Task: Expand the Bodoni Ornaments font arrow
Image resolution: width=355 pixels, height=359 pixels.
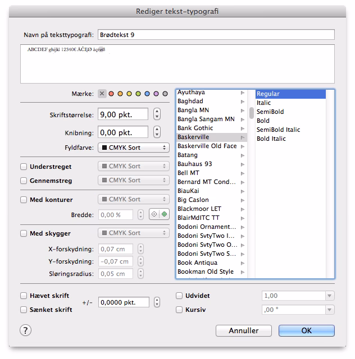Action: [x=243, y=227]
